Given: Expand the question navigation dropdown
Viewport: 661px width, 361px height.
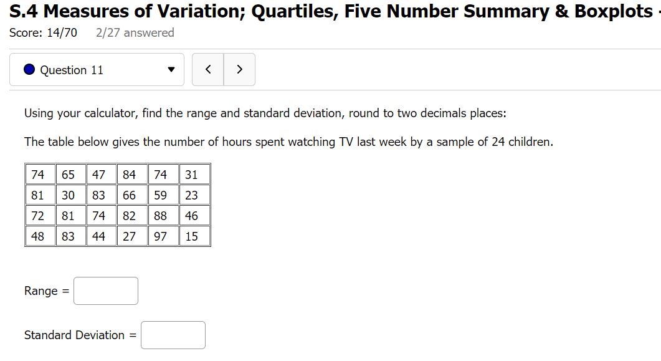Looking at the screenshot, I should coord(97,69).
